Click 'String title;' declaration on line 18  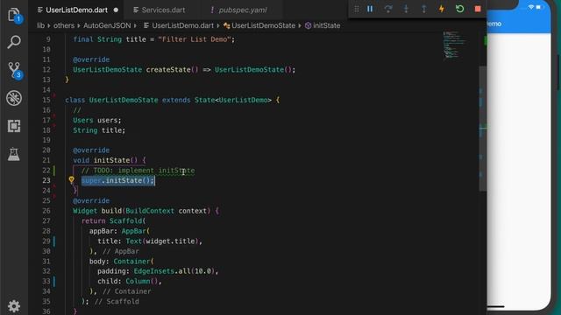pos(99,130)
